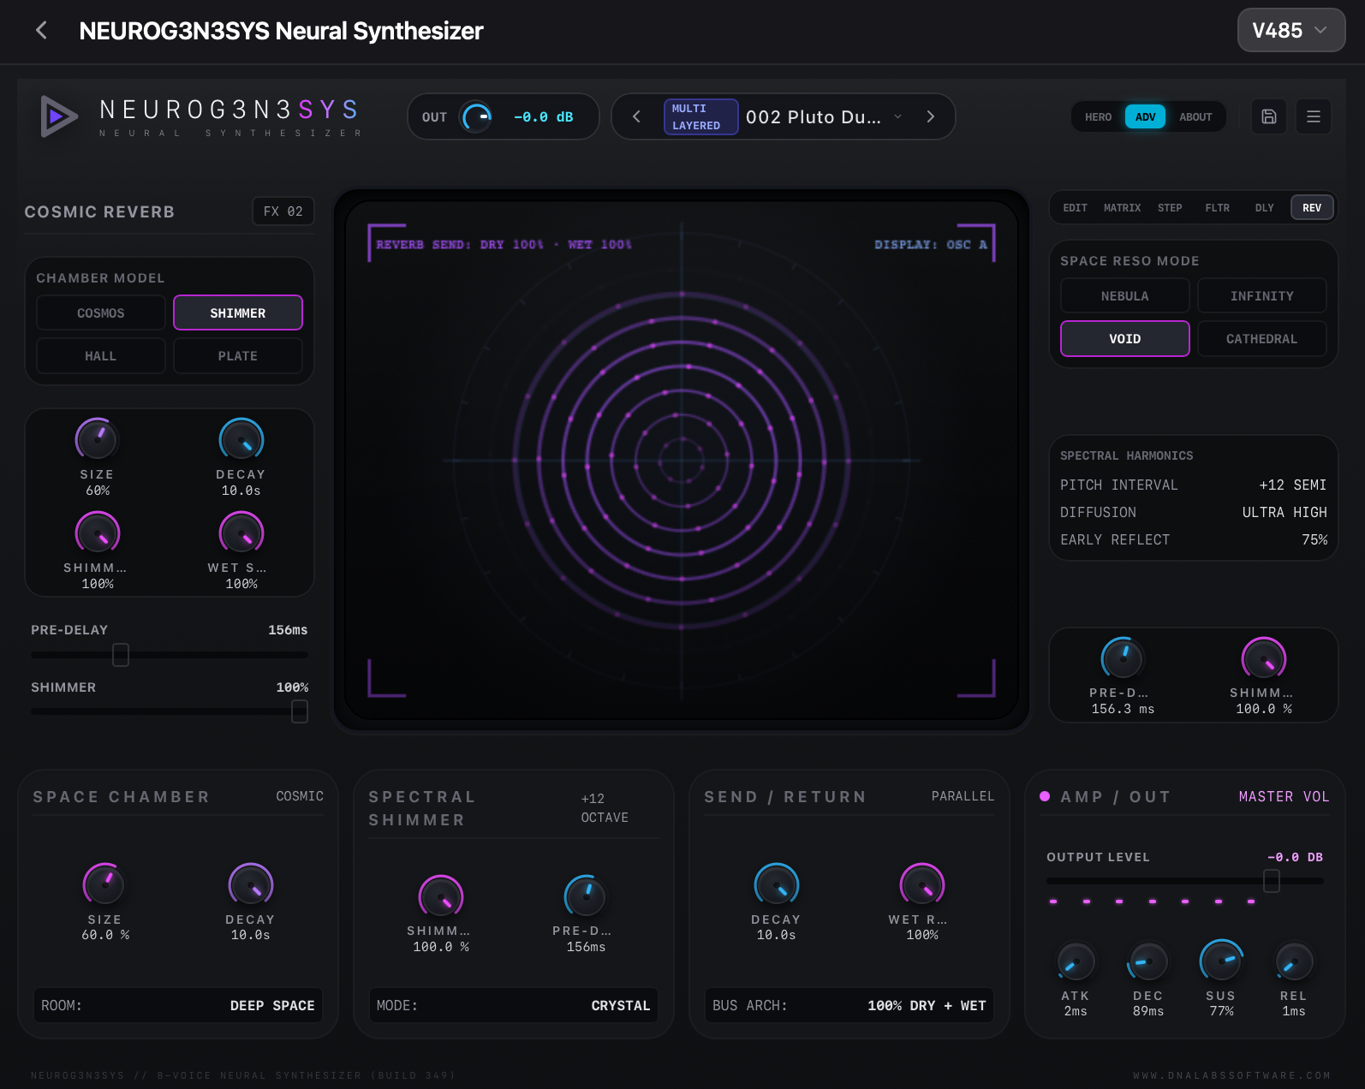Click the DISPLAY: OSC A label
Viewport: 1365px width, 1089px height.
pos(931,244)
